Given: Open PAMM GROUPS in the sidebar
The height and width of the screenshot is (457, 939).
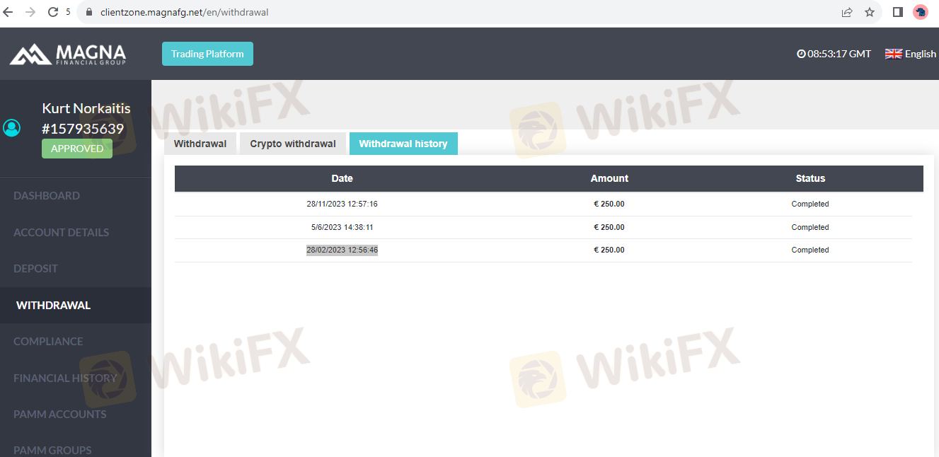Looking at the screenshot, I should (x=52, y=451).
